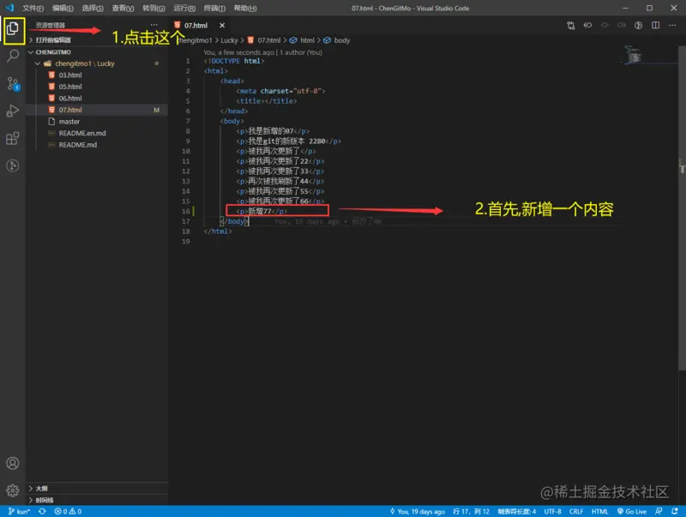Click the 行 17, 列 12 cursor position

coord(471,511)
